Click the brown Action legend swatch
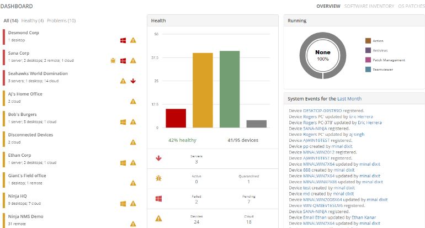The image size is (425, 228). (x=368, y=41)
